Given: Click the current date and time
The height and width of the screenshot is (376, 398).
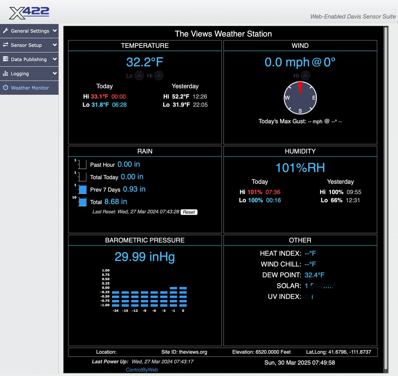Looking at the screenshot, I should coord(299,363).
